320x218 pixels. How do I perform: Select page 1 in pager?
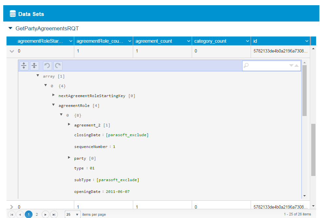click(x=29, y=214)
